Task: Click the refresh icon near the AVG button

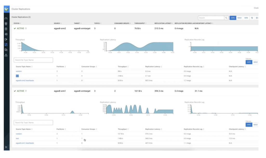Action: pos(252,18)
